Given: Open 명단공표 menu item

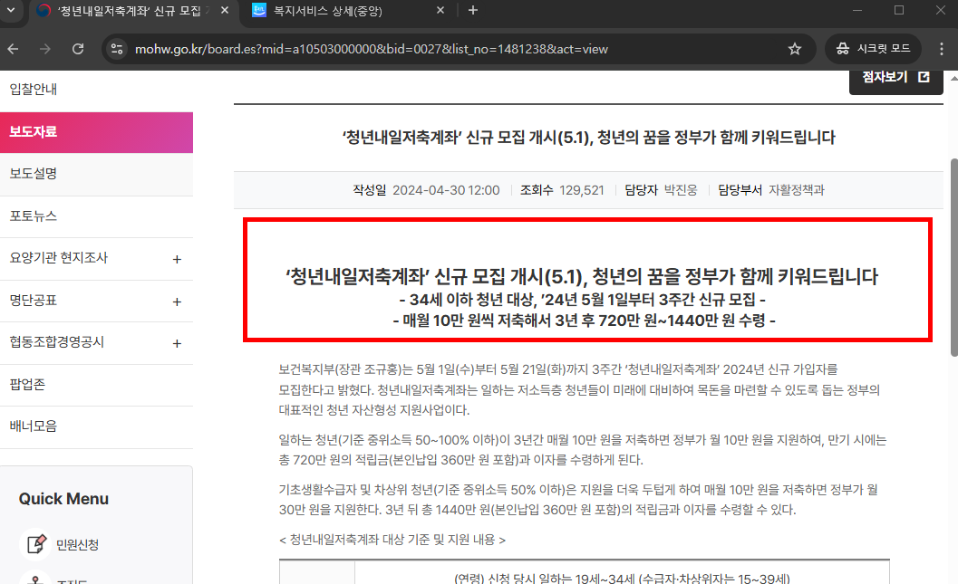Looking at the screenshot, I should click(x=33, y=301).
